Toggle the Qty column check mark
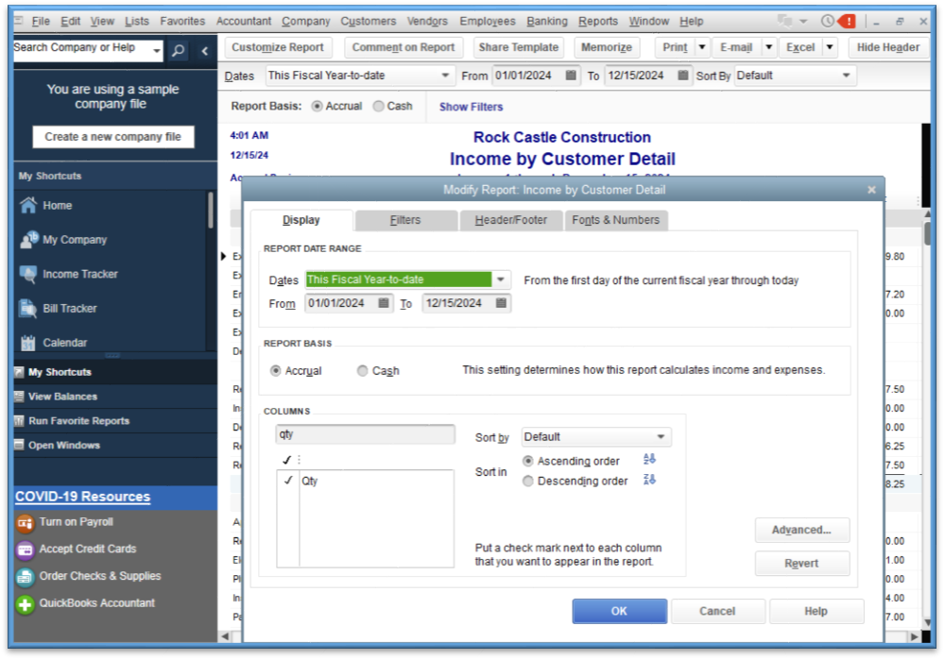Viewport: 945px width, 660px height. (288, 481)
